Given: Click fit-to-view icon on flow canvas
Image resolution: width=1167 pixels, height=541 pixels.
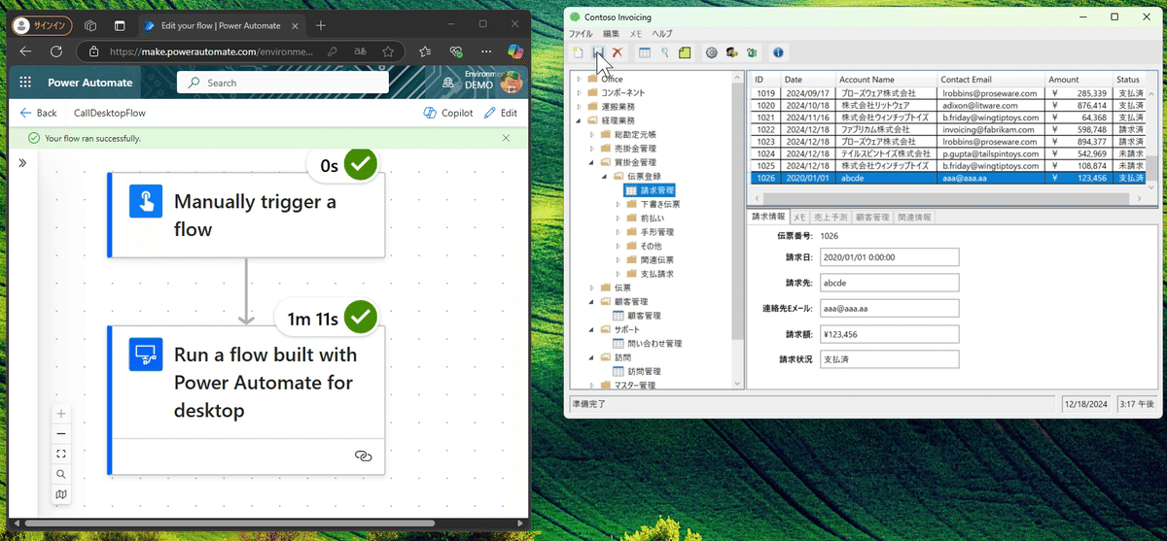Looking at the screenshot, I should point(61,454).
